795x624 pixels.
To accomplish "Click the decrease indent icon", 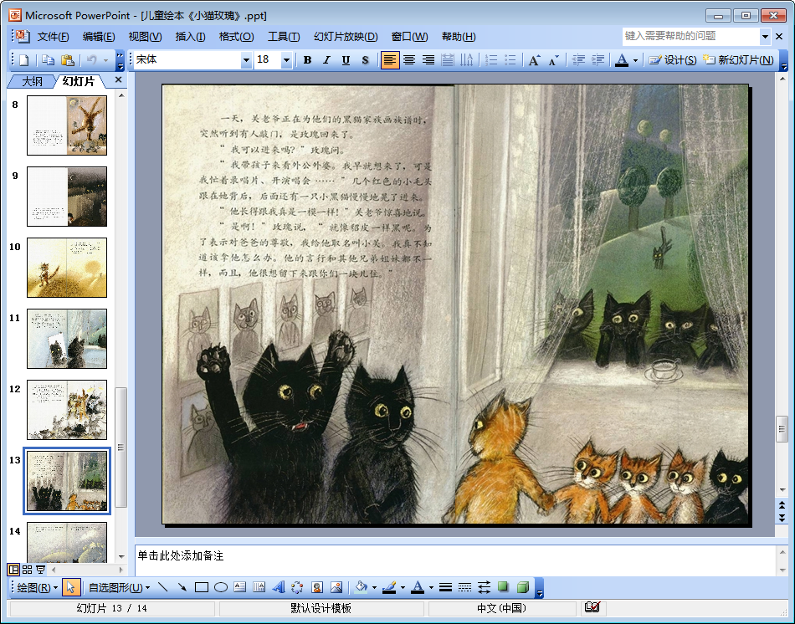I will tap(578, 60).
